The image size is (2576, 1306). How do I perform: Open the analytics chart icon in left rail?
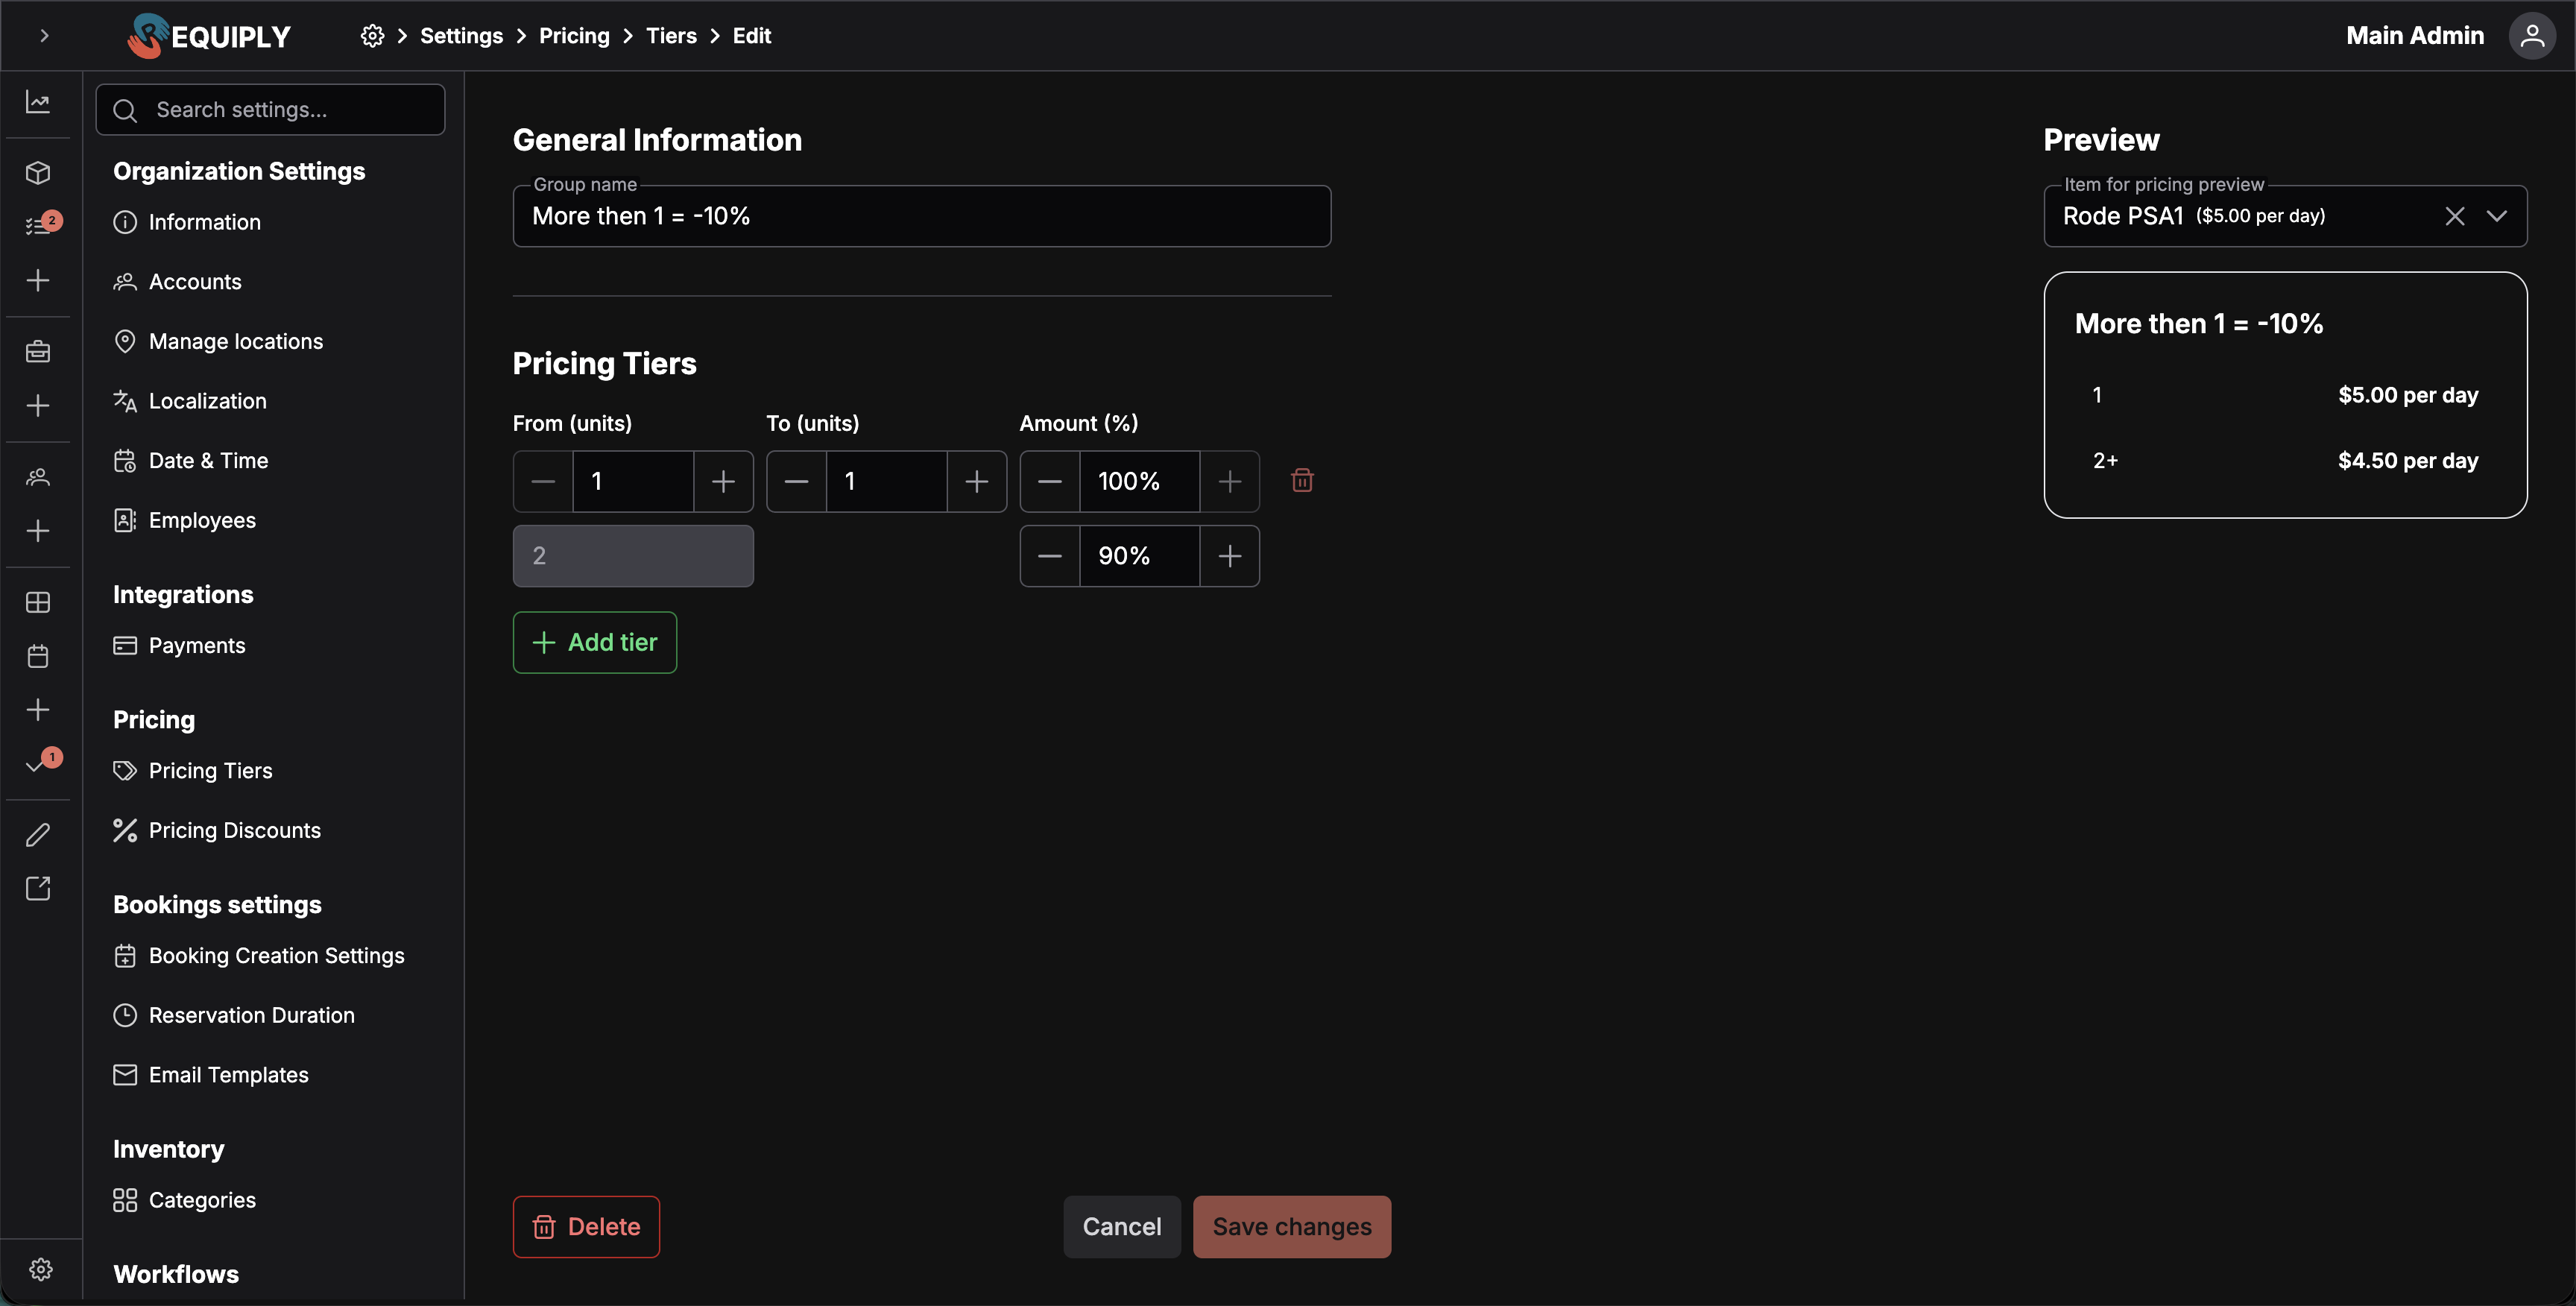pyautogui.click(x=38, y=102)
